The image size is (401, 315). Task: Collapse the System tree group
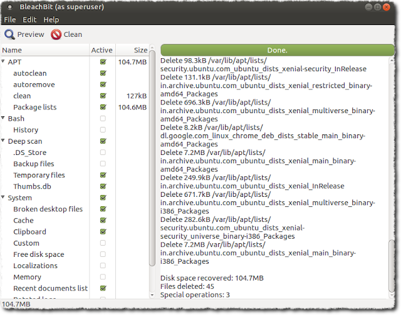coord(3,197)
